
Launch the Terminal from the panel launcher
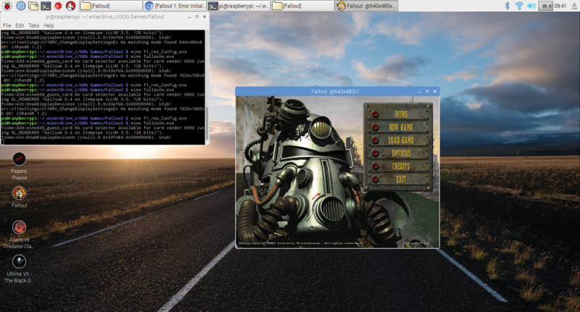45,6
